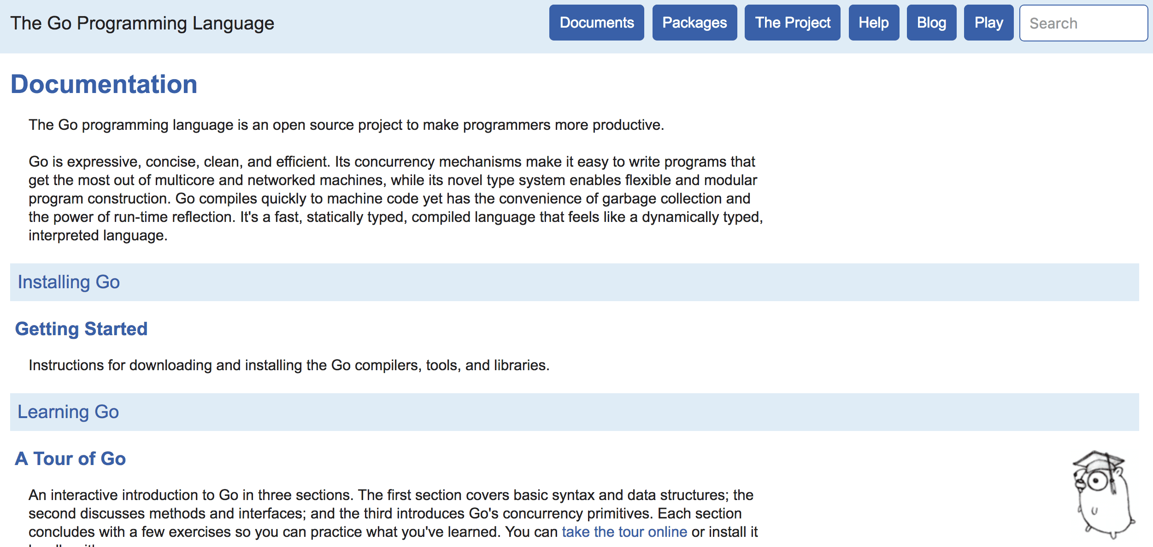Click the 'interpreted language.' paragraph ending
The width and height of the screenshot is (1153, 547).
click(98, 235)
